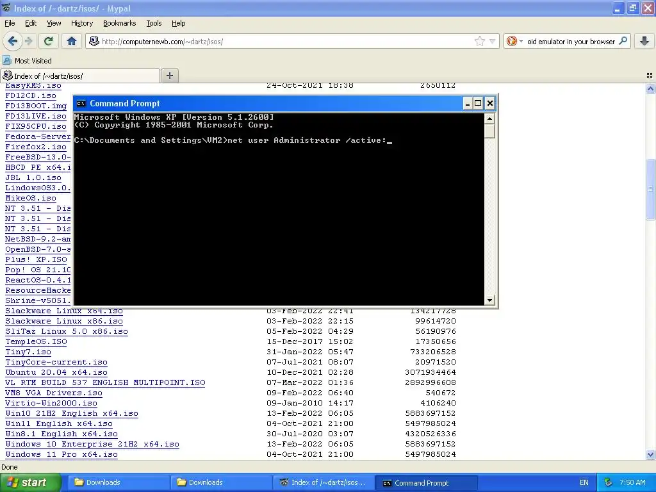Viewport: 656px width, 492px height.
Task: Open Windows 10 Enterprise 21H2 x64.iso link
Action: click(x=92, y=444)
